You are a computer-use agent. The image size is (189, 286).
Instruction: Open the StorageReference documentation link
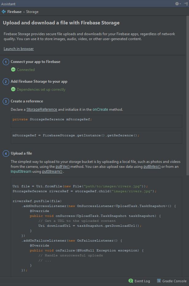42,110
